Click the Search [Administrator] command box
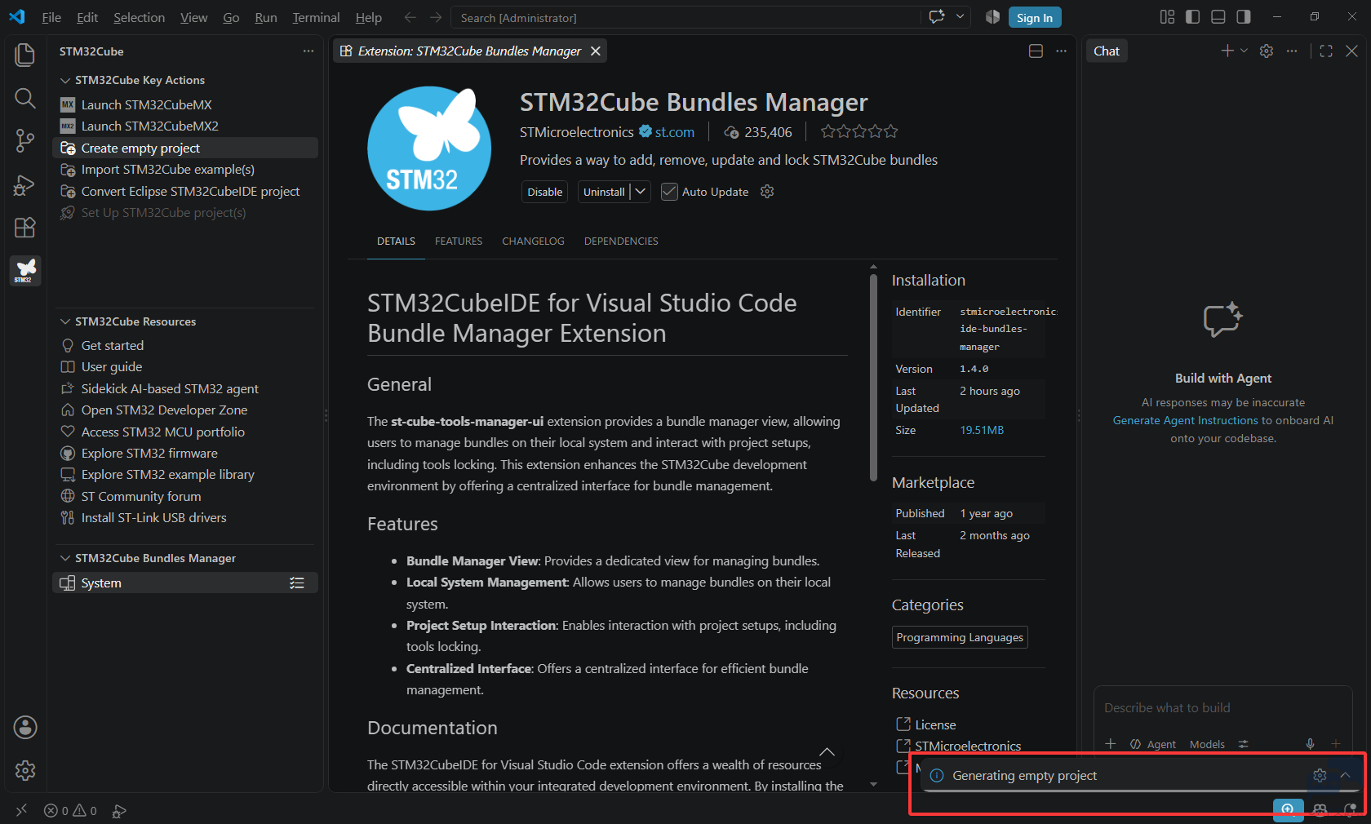The height and width of the screenshot is (824, 1371). coord(685,17)
